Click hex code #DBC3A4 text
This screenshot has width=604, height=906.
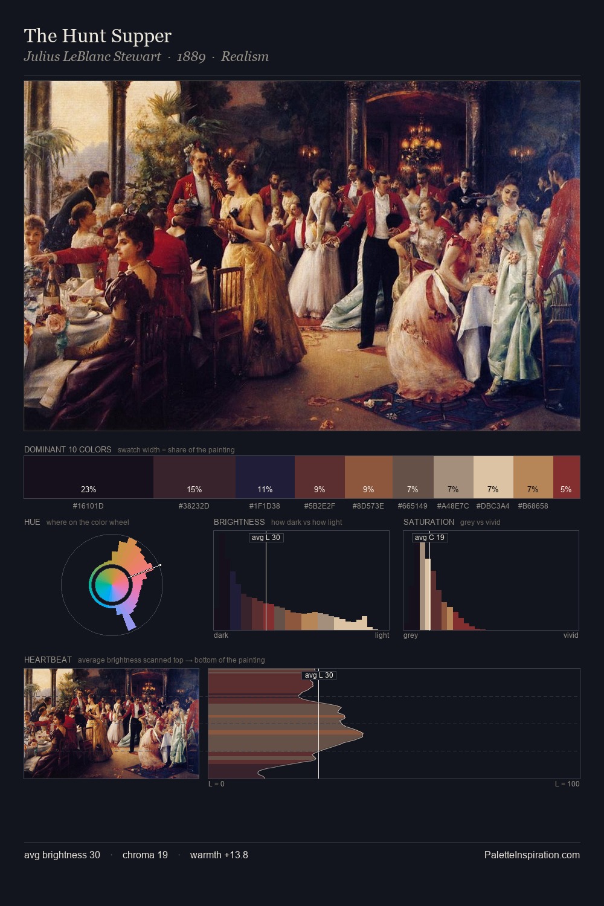tap(493, 506)
